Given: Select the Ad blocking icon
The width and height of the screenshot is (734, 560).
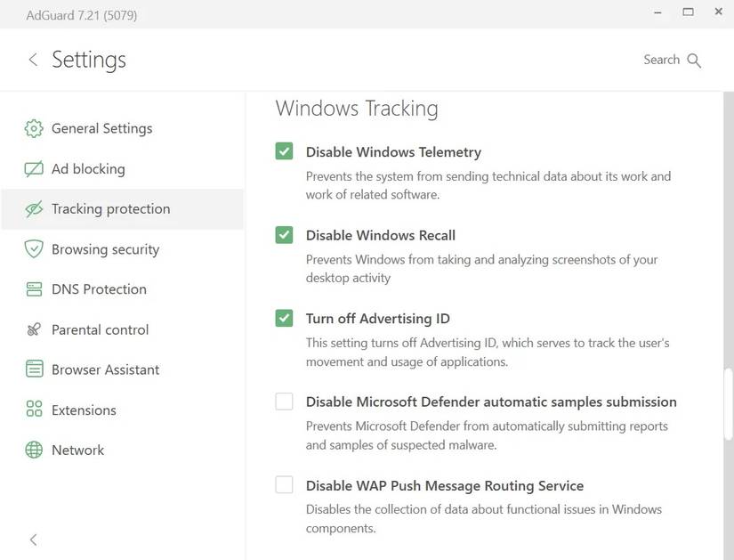Looking at the screenshot, I should 33,168.
